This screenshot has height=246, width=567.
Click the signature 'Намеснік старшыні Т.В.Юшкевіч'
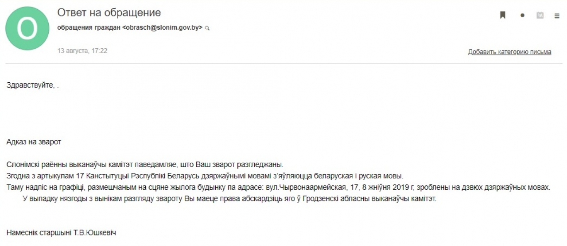tap(61, 232)
